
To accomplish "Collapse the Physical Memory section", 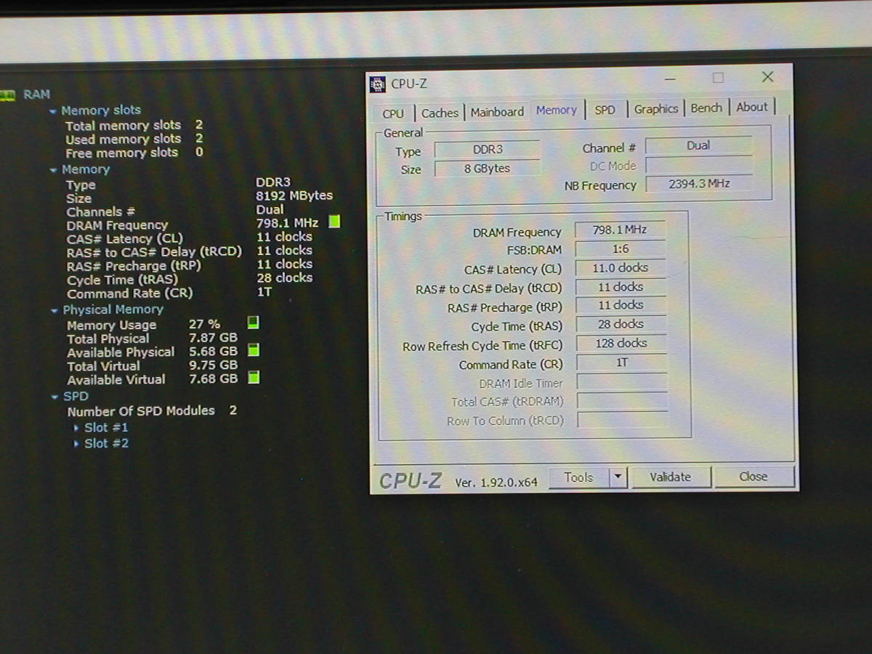I will pyautogui.click(x=54, y=310).
